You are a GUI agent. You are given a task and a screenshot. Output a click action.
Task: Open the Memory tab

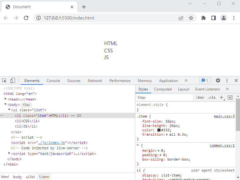(145, 81)
